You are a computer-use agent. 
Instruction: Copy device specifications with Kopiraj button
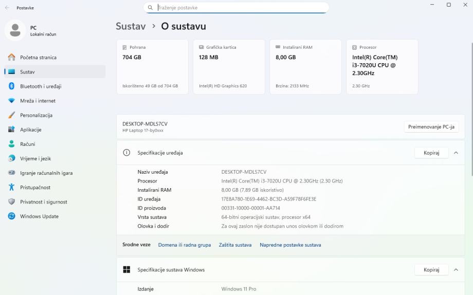pos(431,153)
